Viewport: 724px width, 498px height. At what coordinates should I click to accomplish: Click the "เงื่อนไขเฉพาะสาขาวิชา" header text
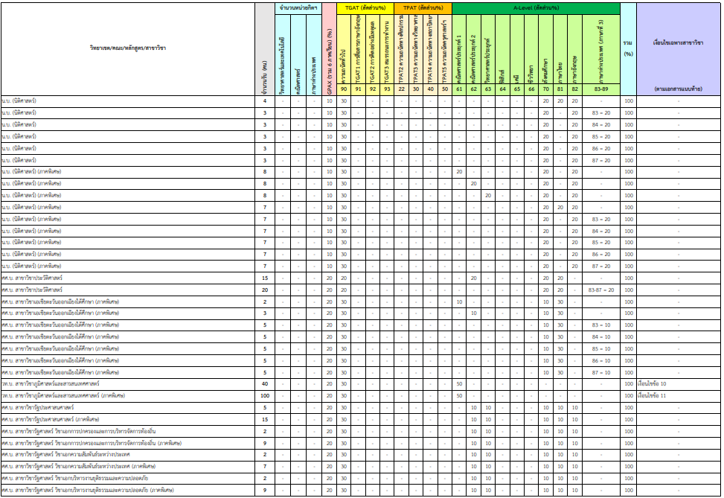(679, 42)
